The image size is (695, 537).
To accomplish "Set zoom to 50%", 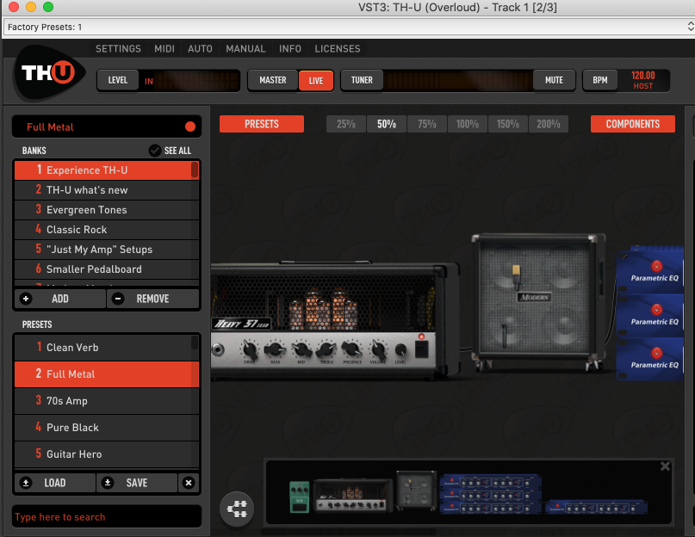I will tap(387, 124).
